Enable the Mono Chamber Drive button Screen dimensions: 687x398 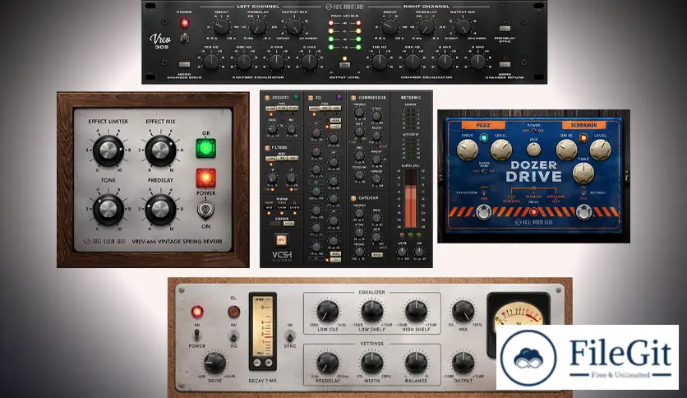coord(184,64)
